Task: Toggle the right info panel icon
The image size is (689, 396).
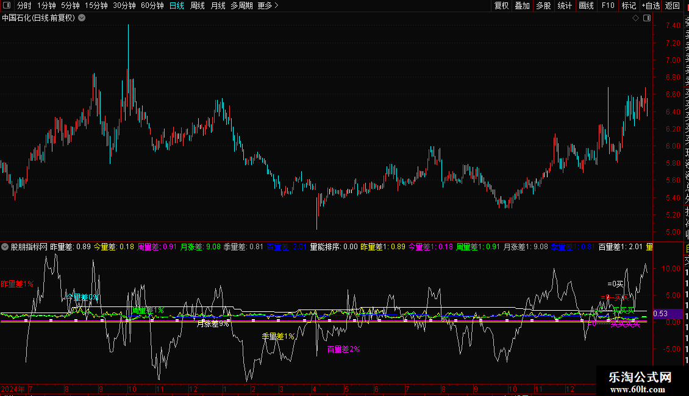Action: (647, 18)
